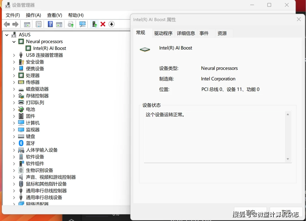This screenshot has height=221, width=306.
Task: Open the 查看(V) menu
Action: (x=55, y=15)
